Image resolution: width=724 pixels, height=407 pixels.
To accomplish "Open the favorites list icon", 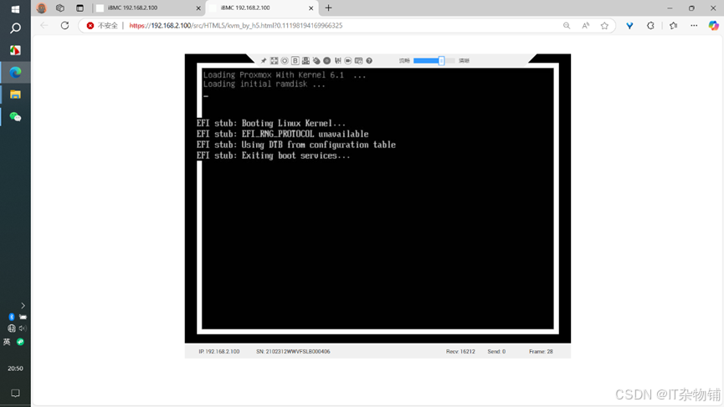I will pos(673,26).
